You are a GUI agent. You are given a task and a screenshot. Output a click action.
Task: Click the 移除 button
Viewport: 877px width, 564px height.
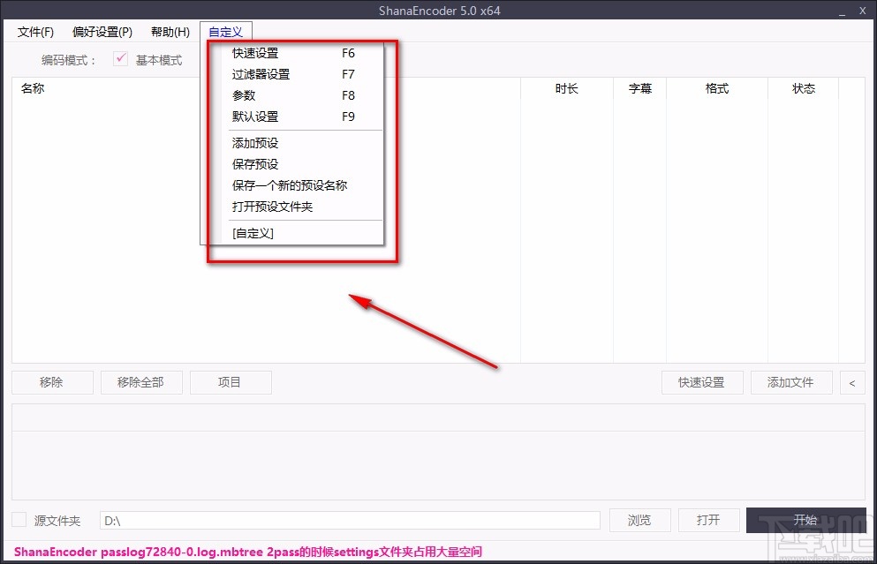click(52, 382)
